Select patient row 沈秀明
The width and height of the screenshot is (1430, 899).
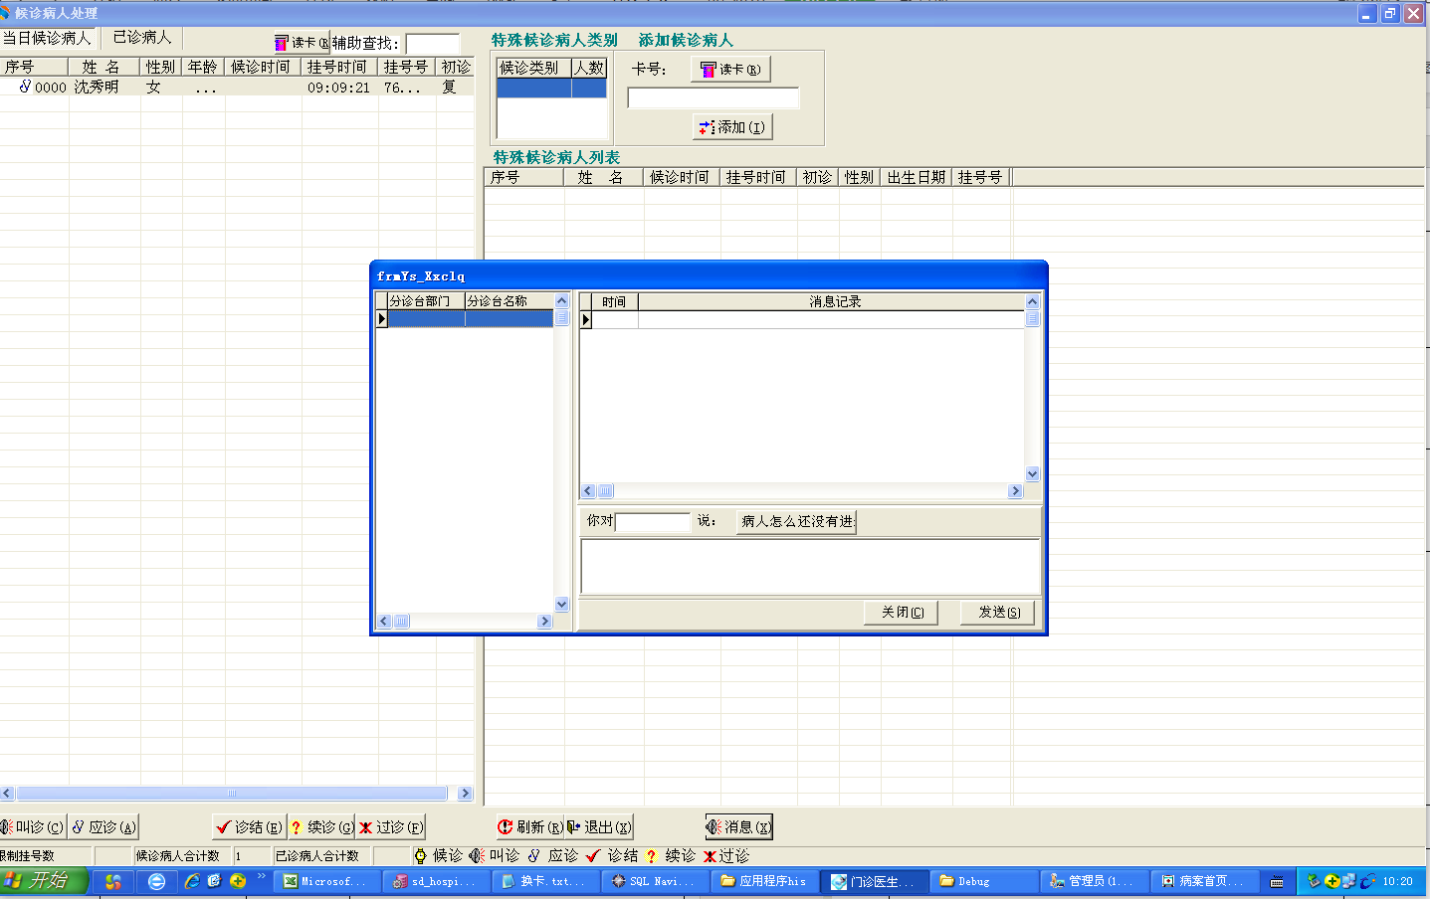coord(237,88)
